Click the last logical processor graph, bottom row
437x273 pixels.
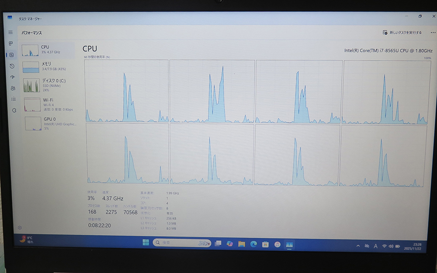(383, 156)
